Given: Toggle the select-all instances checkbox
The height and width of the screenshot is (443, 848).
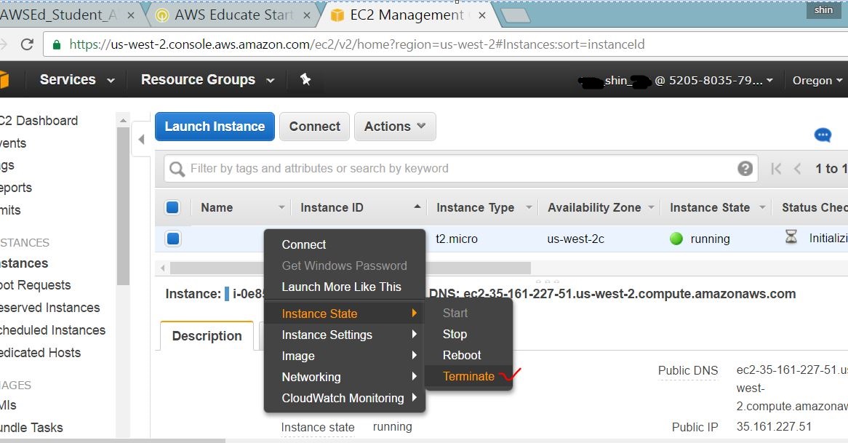Looking at the screenshot, I should (172, 208).
